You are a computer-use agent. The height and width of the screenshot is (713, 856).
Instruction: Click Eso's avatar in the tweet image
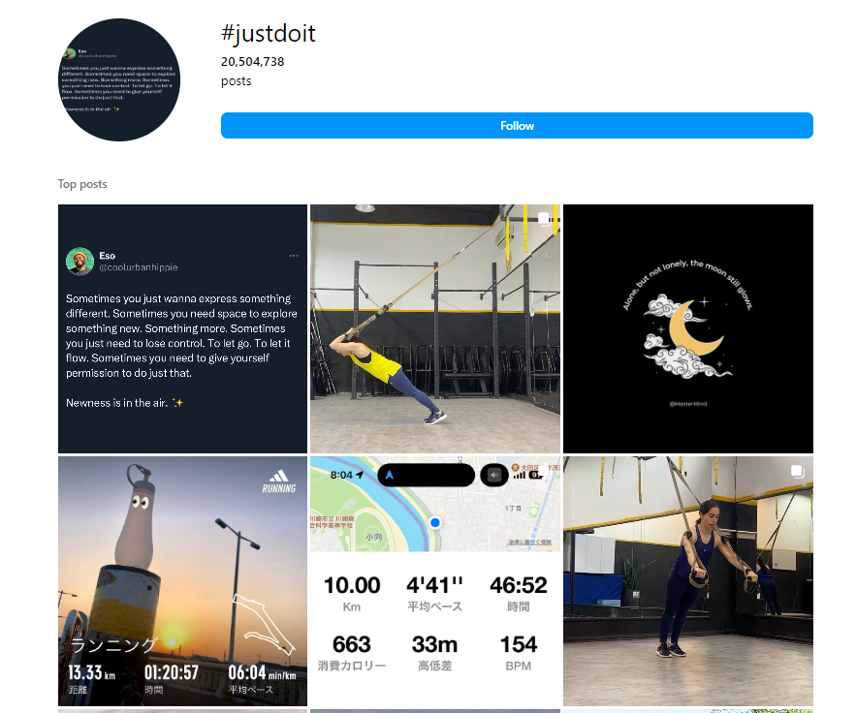[x=79, y=262]
